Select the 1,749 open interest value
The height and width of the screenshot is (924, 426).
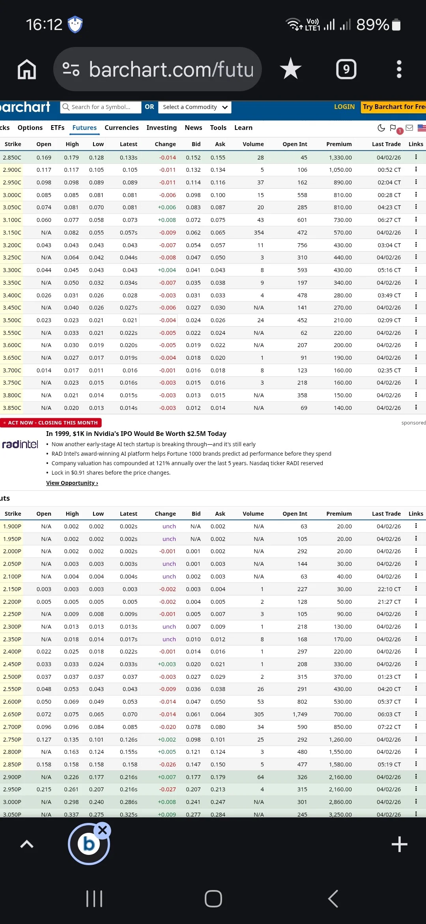[300, 714]
